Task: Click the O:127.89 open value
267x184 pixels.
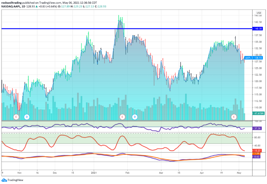Action: click(x=64, y=6)
